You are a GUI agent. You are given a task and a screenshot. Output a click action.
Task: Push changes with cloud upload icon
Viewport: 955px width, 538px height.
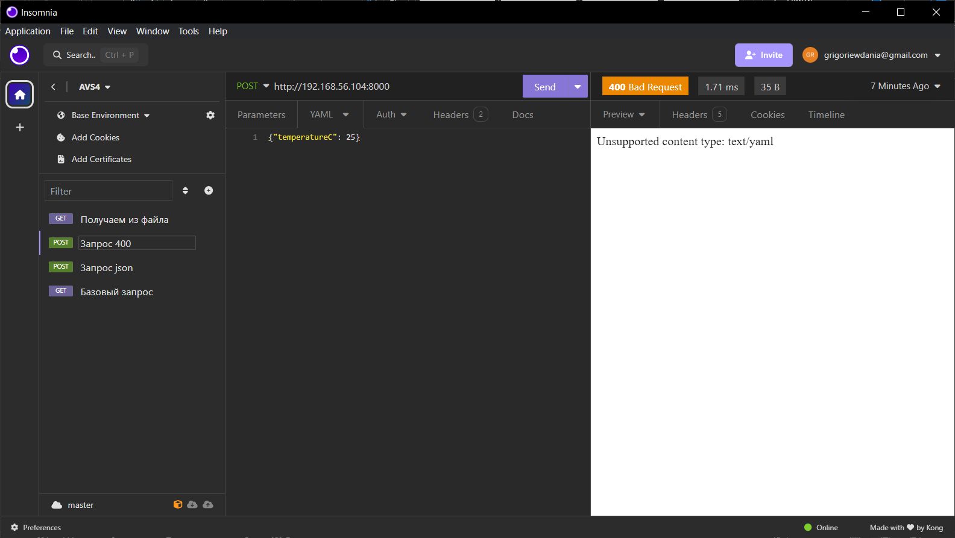tap(208, 504)
